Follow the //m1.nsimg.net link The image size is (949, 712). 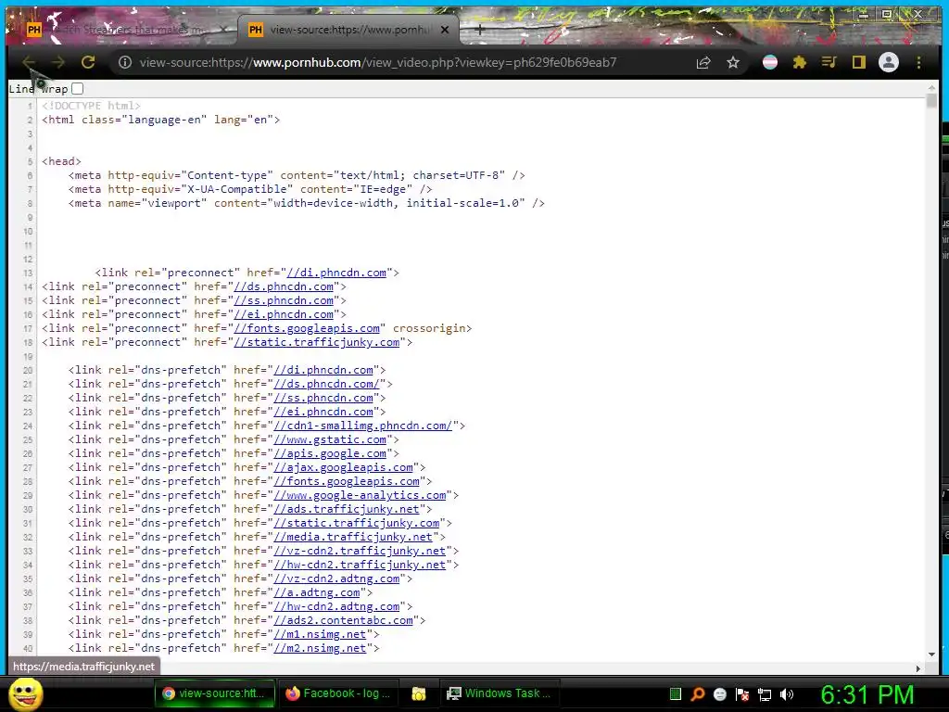click(x=320, y=634)
